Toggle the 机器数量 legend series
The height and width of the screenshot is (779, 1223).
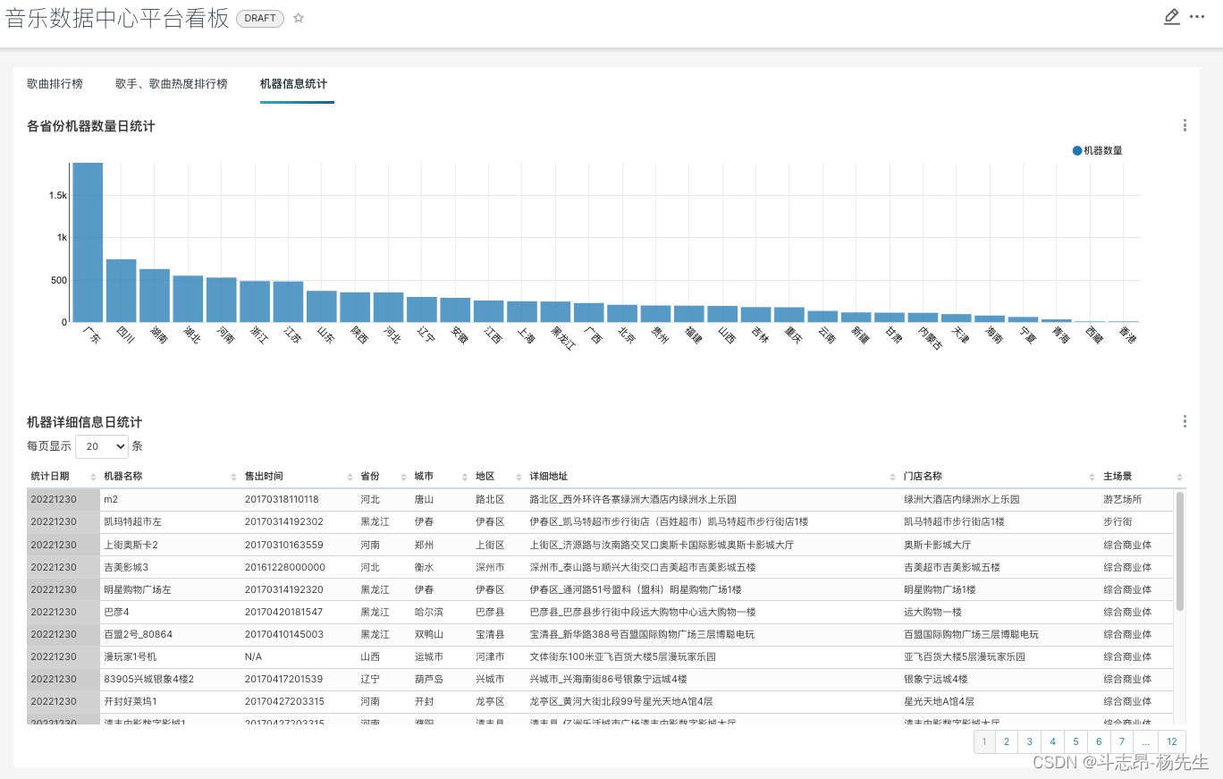pos(1097,150)
